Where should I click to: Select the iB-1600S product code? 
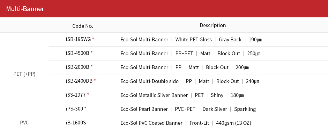76,123
